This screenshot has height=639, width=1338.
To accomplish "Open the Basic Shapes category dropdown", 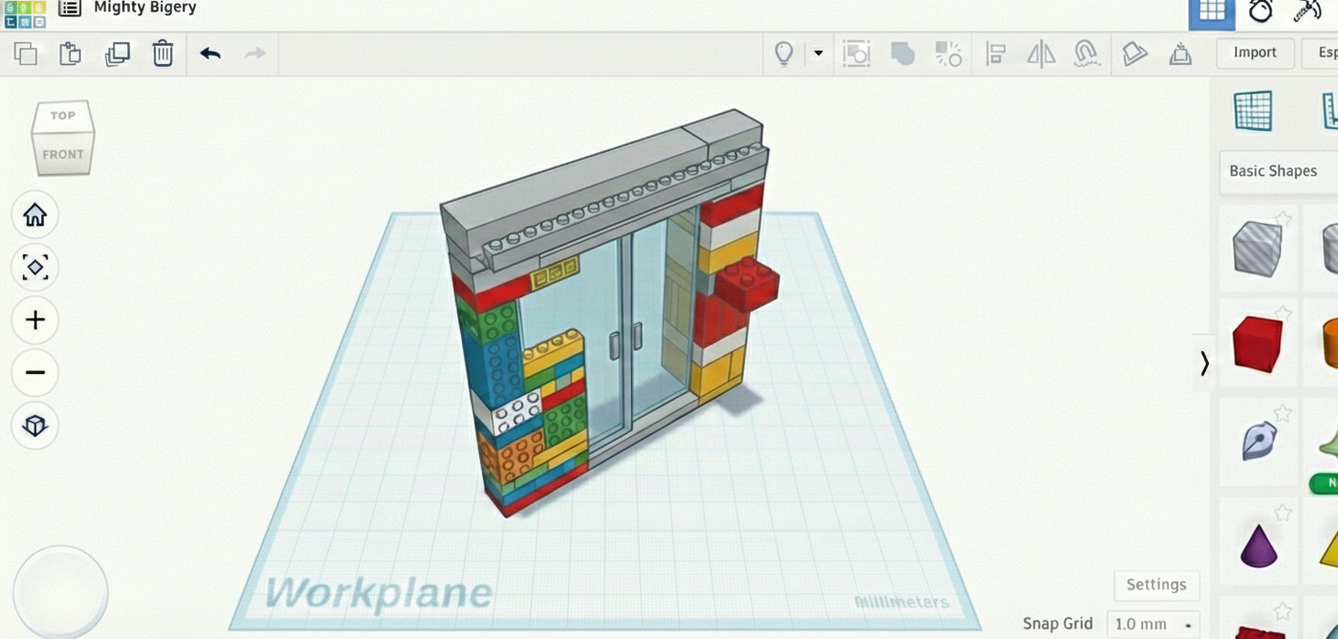I will [x=1278, y=171].
